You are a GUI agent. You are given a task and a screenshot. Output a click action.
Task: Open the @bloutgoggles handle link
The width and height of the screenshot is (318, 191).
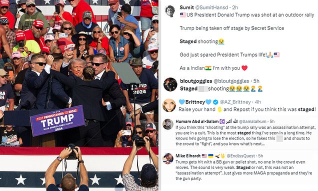231,81
